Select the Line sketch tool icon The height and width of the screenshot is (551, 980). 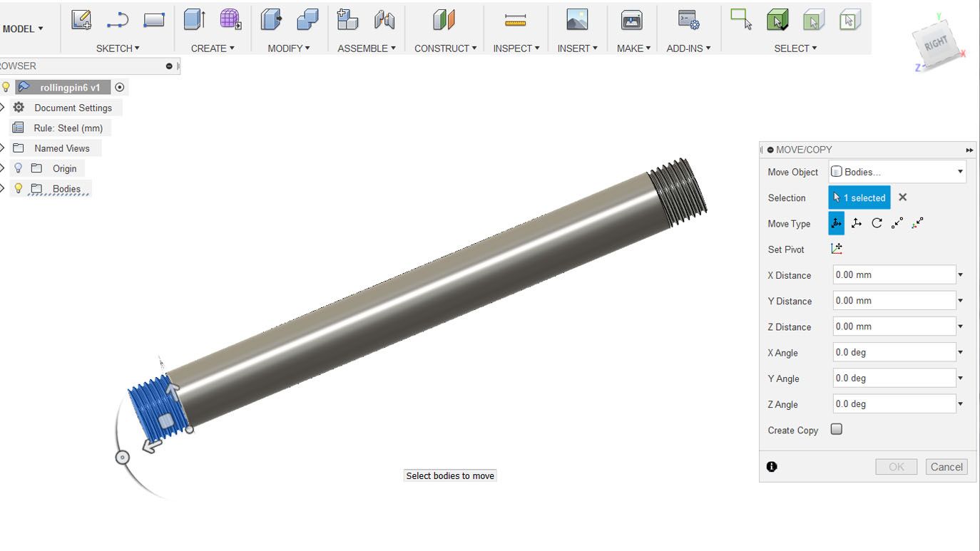click(x=118, y=21)
